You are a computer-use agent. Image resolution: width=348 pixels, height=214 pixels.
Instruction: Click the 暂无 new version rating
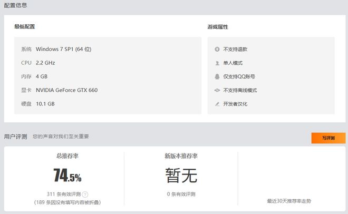[181, 174]
